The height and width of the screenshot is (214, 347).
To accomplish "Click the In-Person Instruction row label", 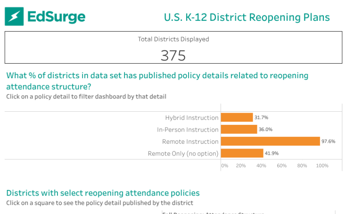I will pos(188,130).
